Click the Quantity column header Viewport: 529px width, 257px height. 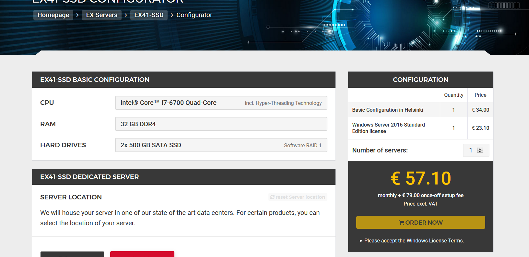[453, 95]
